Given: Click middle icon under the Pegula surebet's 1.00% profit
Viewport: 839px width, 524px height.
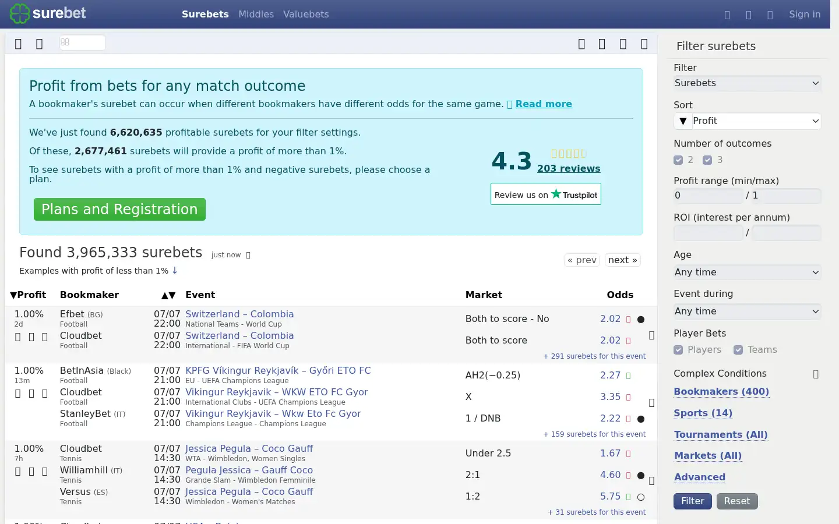Looking at the screenshot, I should pyautogui.click(x=31, y=472).
